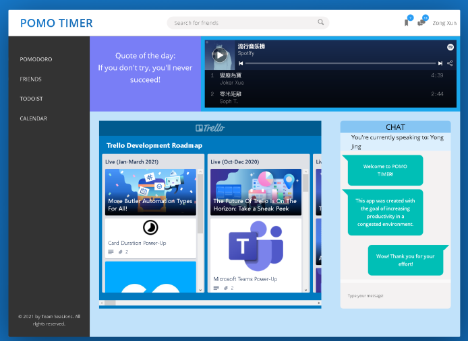Open the Zong Xun user profile
468x341 pixels.
point(444,23)
